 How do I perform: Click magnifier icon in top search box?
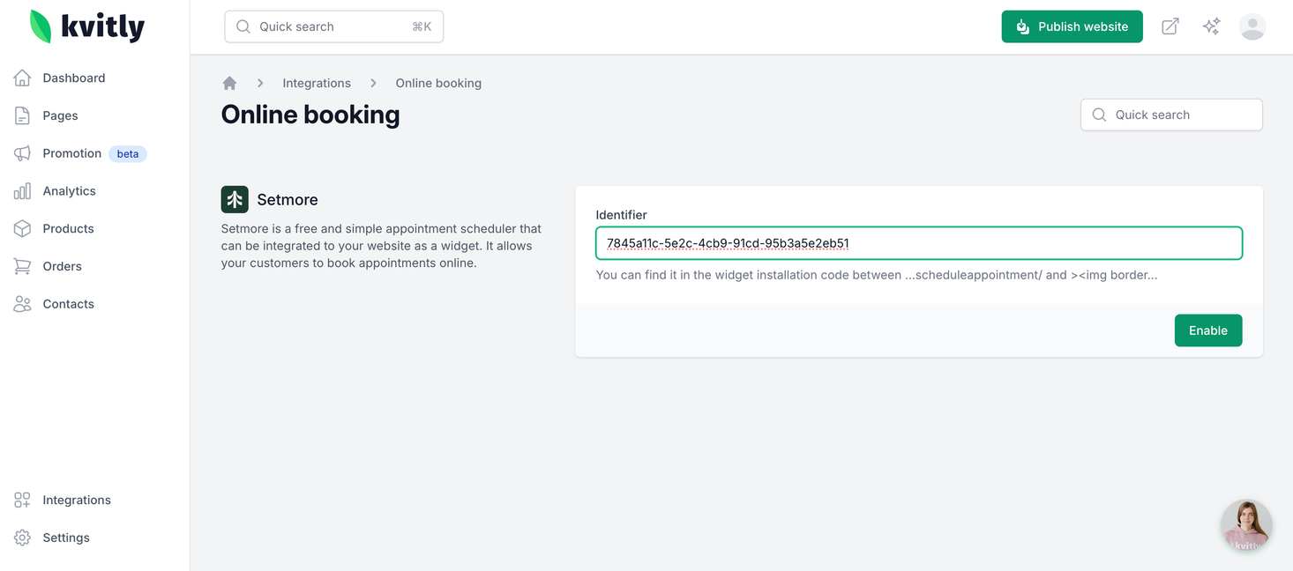pos(243,26)
